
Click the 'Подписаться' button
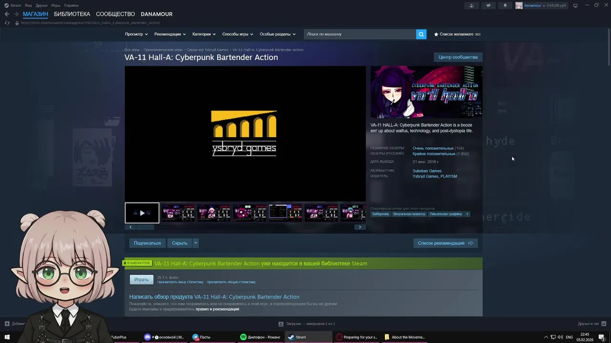point(147,243)
